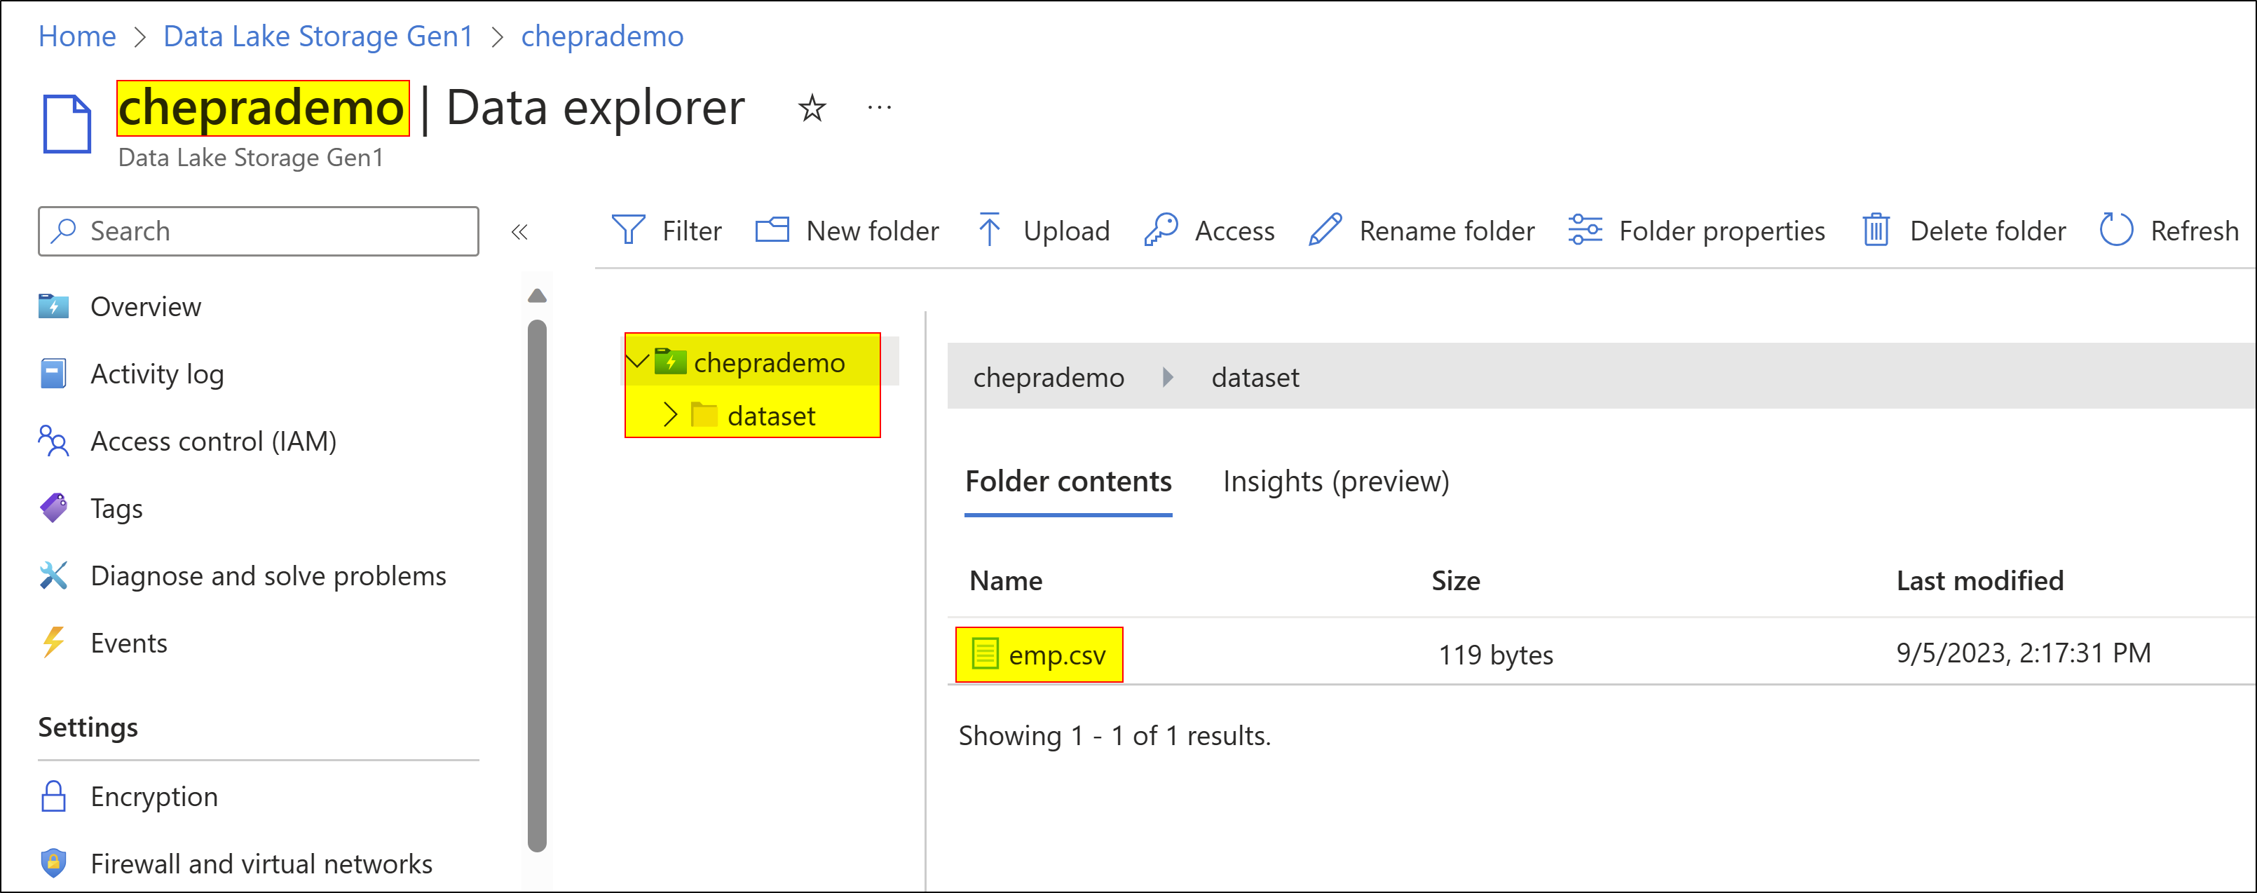Favorite this resource with the star icon
2257x893 pixels.
812,109
